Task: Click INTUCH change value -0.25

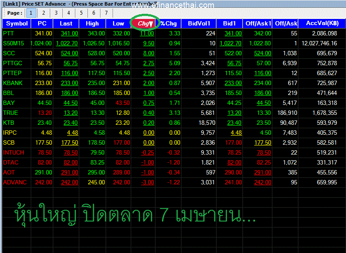Action: [148, 152]
